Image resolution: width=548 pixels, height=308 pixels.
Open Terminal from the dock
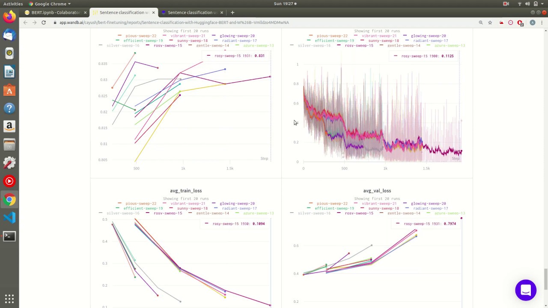(x=9, y=236)
